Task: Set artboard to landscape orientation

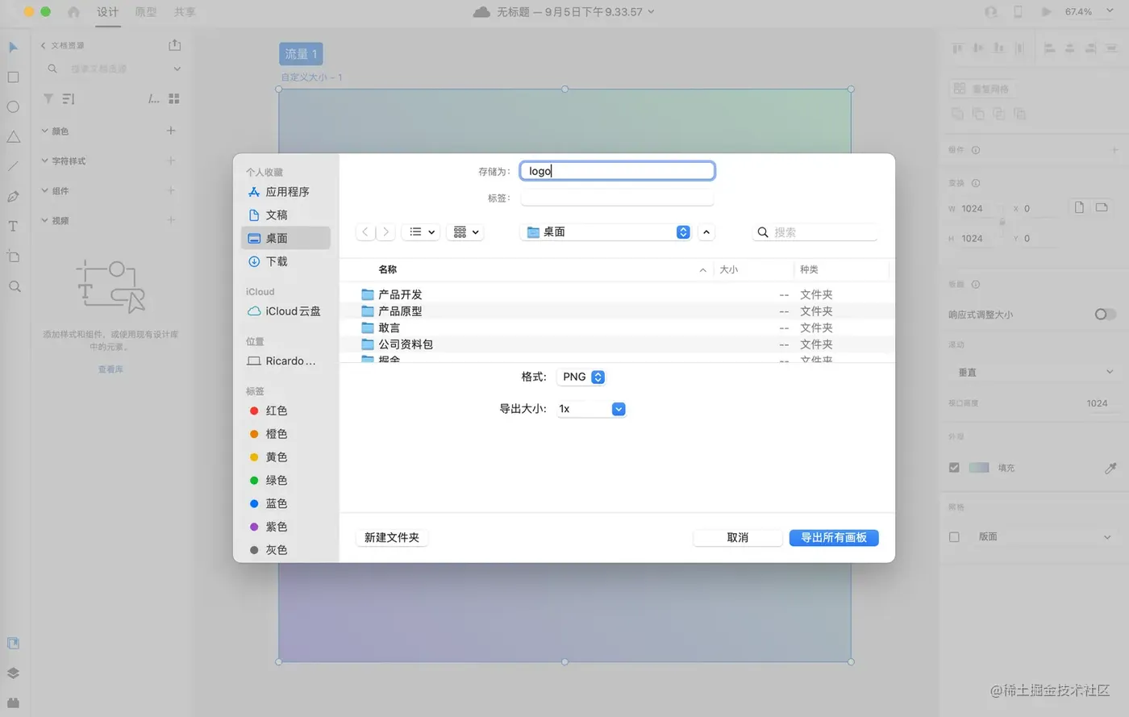Action: tap(1102, 207)
